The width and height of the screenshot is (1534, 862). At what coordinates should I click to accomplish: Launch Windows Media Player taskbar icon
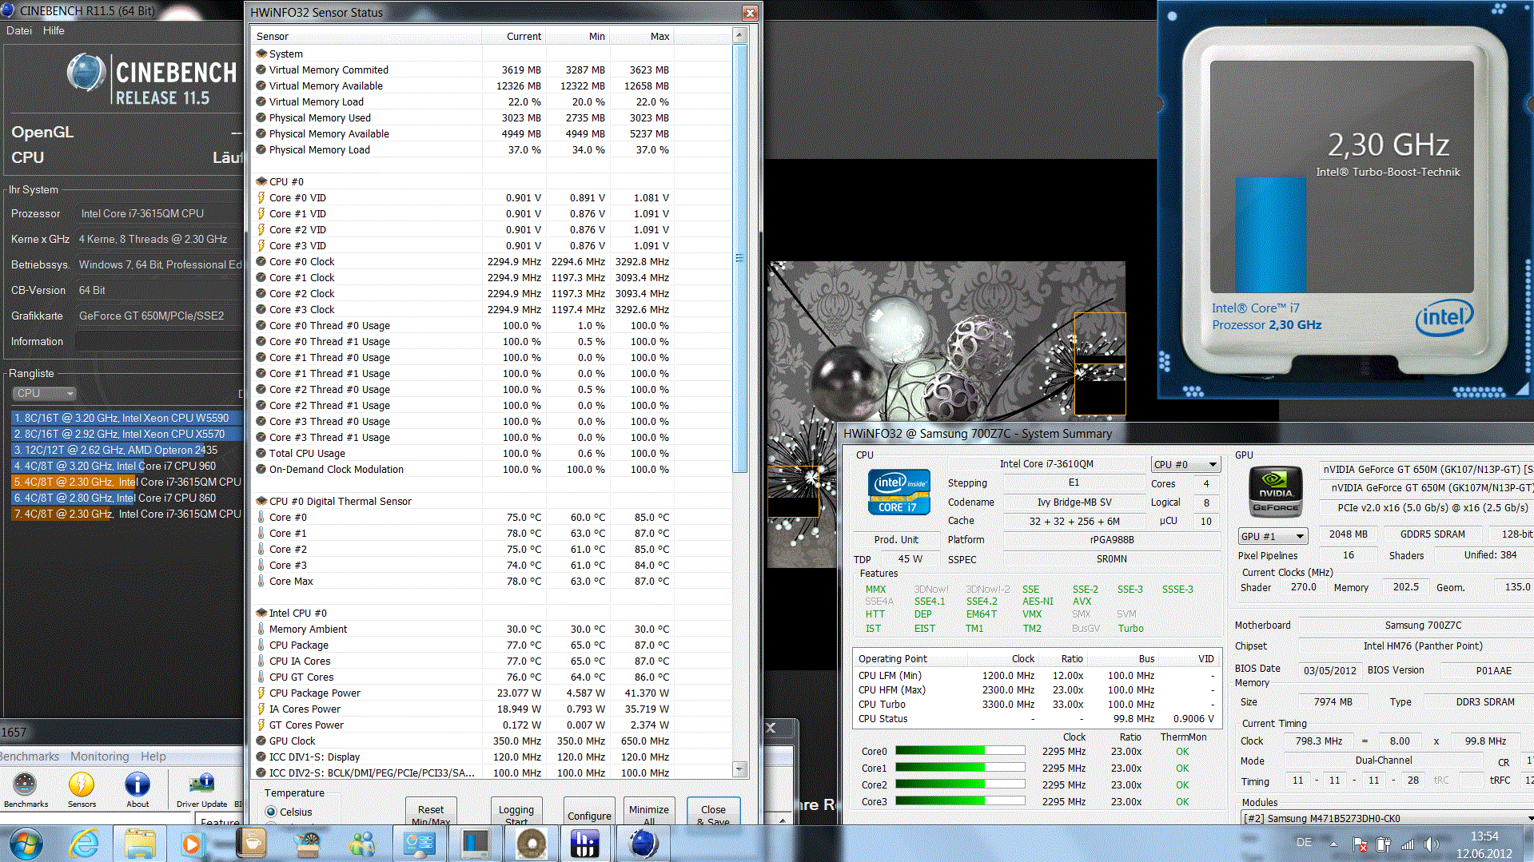(x=191, y=844)
